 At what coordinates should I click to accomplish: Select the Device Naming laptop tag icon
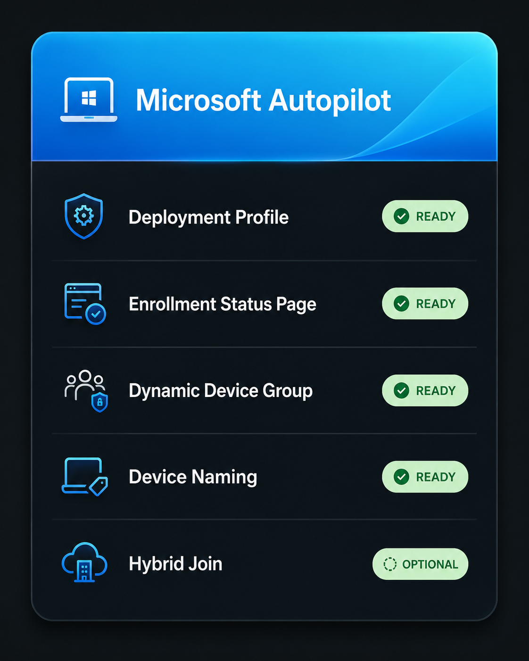click(x=85, y=477)
